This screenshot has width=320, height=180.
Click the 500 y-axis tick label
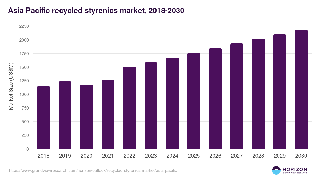(x=25, y=122)
